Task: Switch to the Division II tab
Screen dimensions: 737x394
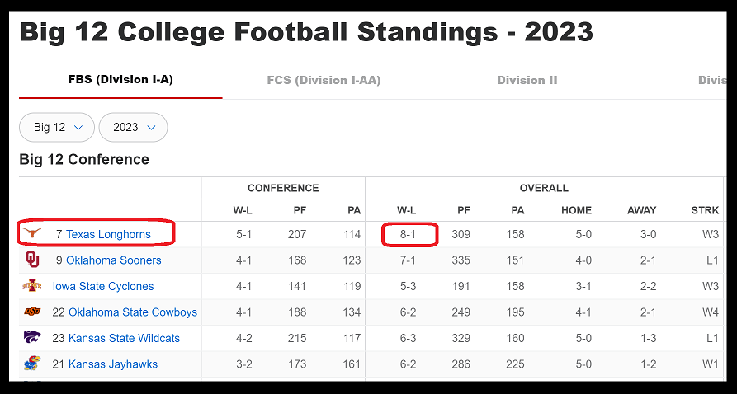Action: (527, 80)
